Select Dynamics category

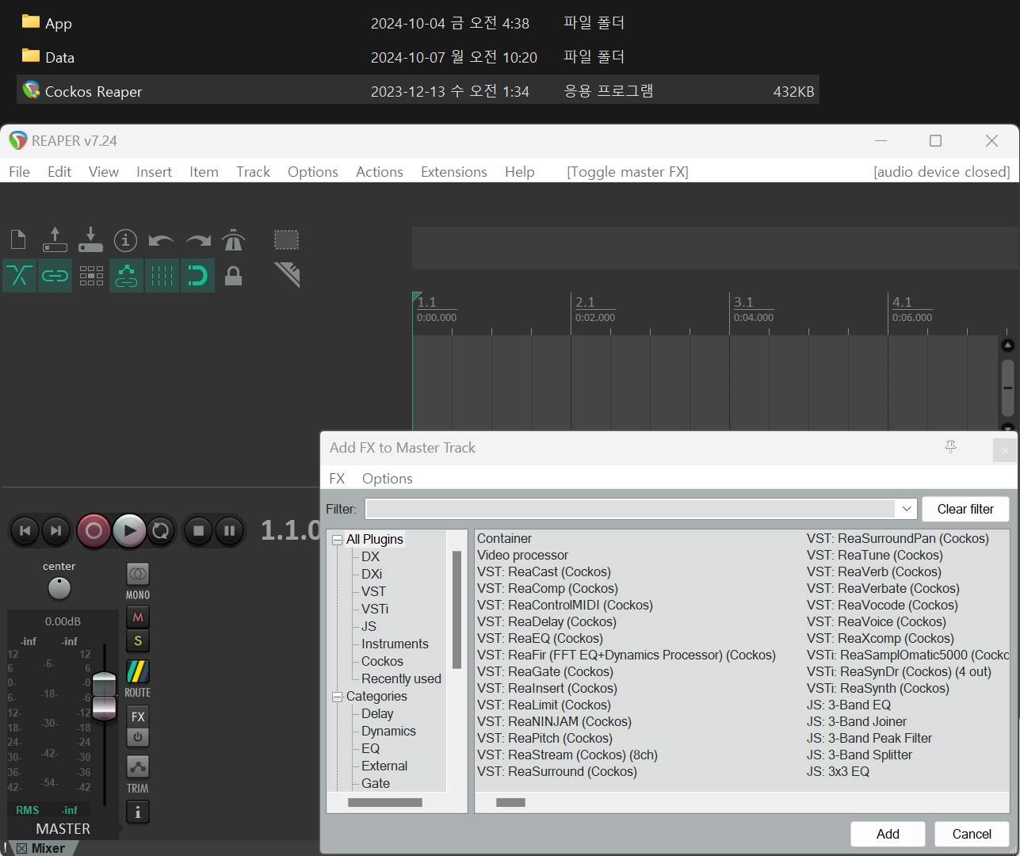pyautogui.click(x=388, y=731)
